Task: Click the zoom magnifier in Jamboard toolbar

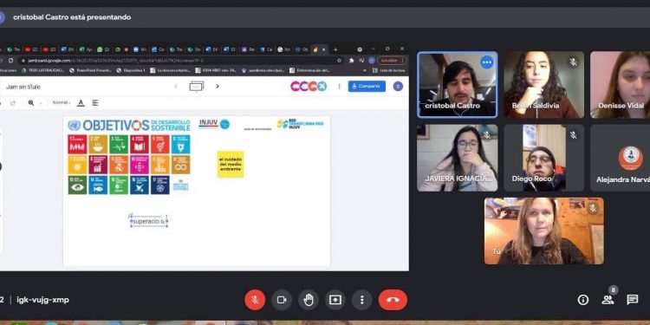Action: (x=31, y=103)
